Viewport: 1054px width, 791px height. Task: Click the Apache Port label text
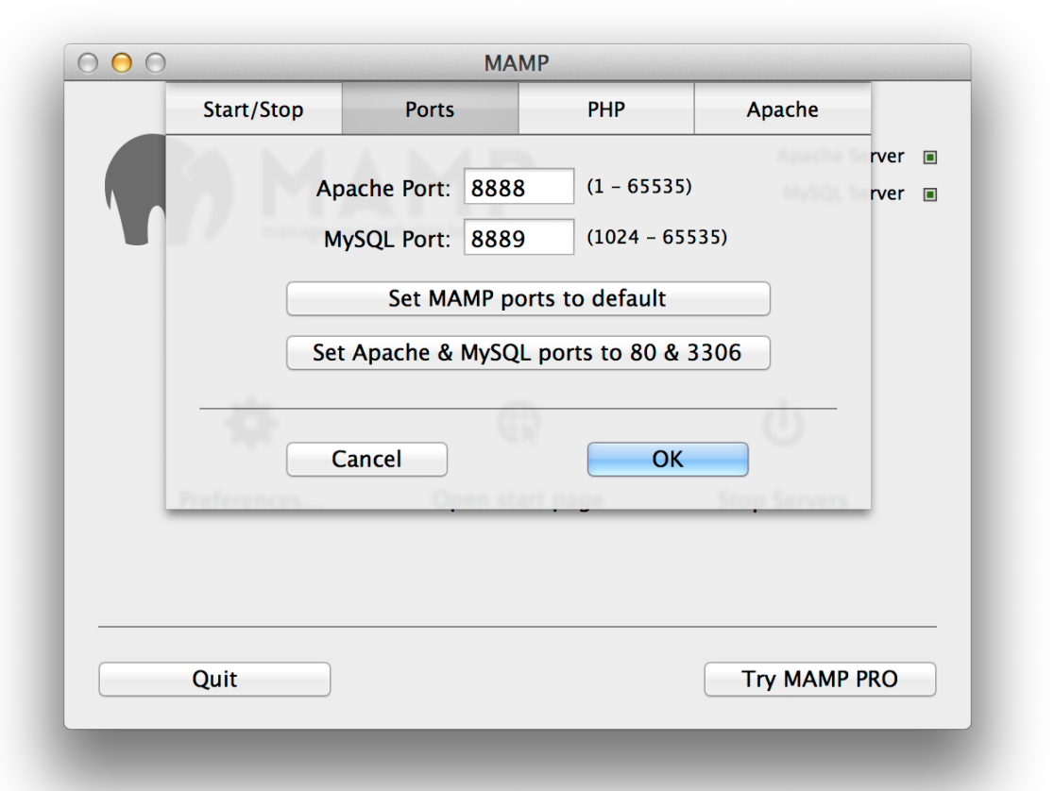[x=383, y=189]
